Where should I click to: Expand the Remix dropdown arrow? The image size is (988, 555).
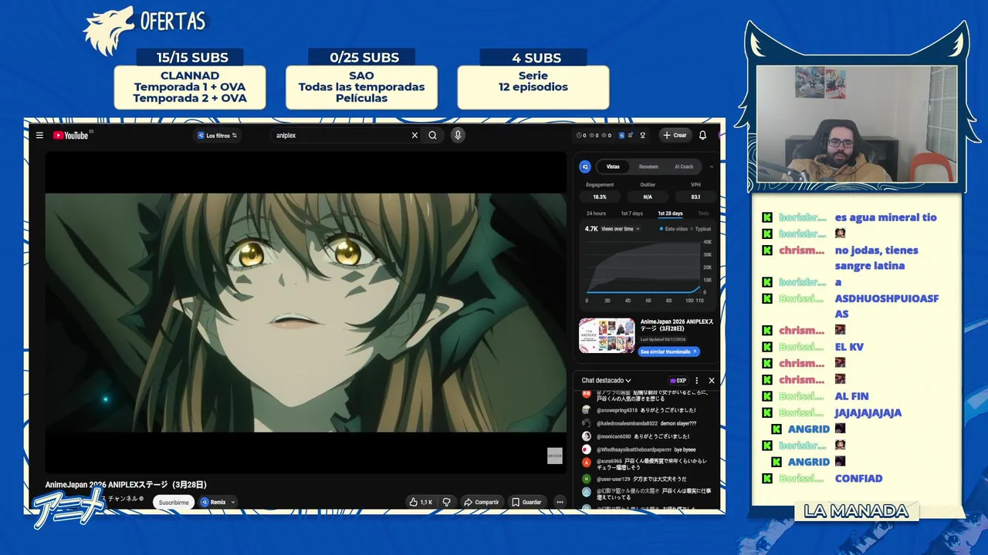pyautogui.click(x=232, y=502)
